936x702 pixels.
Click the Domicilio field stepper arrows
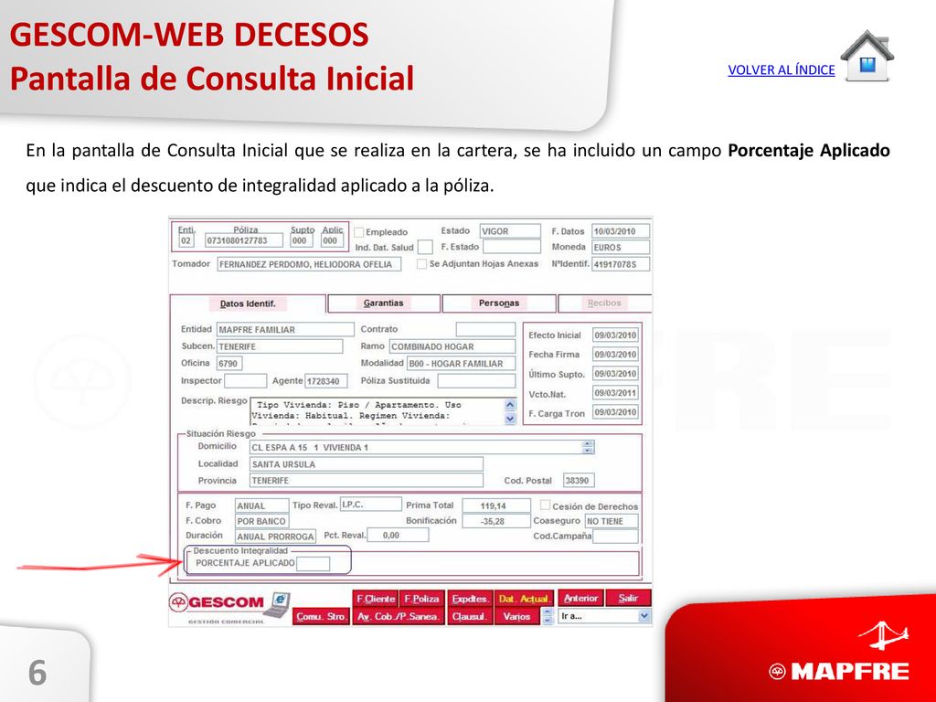pos(588,447)
